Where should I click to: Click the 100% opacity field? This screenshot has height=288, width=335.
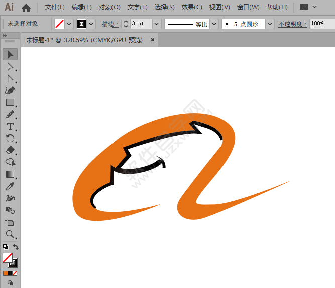click(x=322, y=24)
